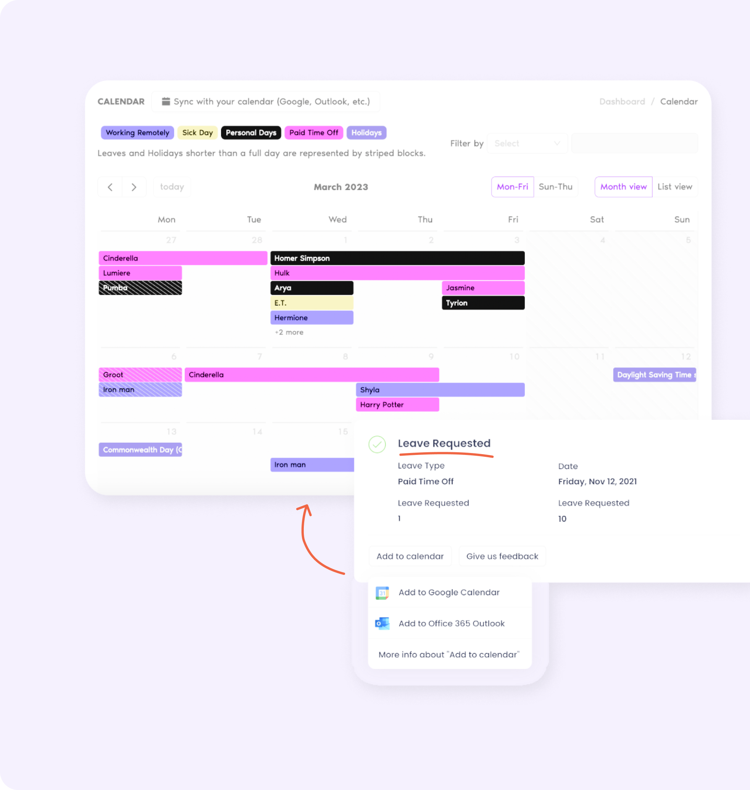Click the Add to calendar button

410,556
